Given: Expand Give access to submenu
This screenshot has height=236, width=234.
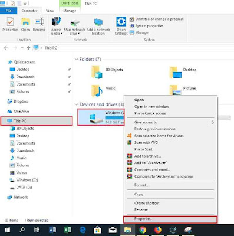Looking at the screenshot, I should (170, 122).
